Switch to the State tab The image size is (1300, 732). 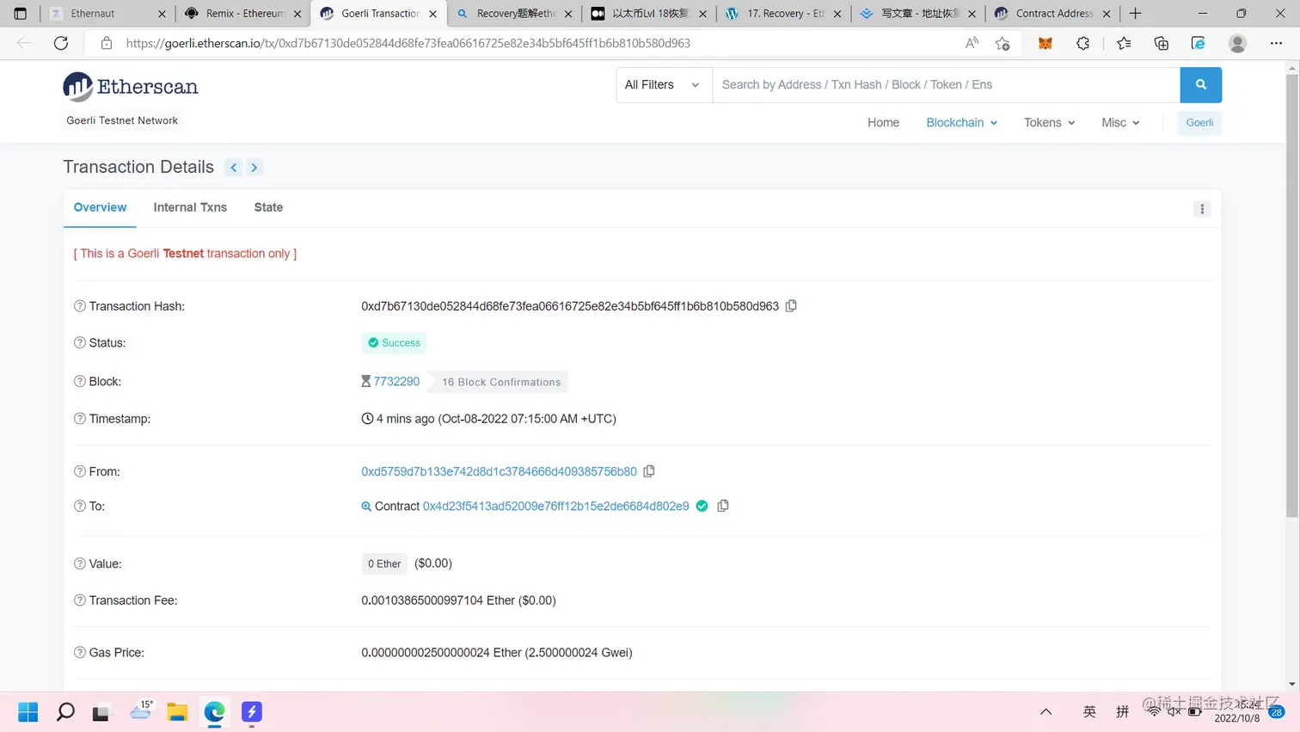tap(268, 207)
